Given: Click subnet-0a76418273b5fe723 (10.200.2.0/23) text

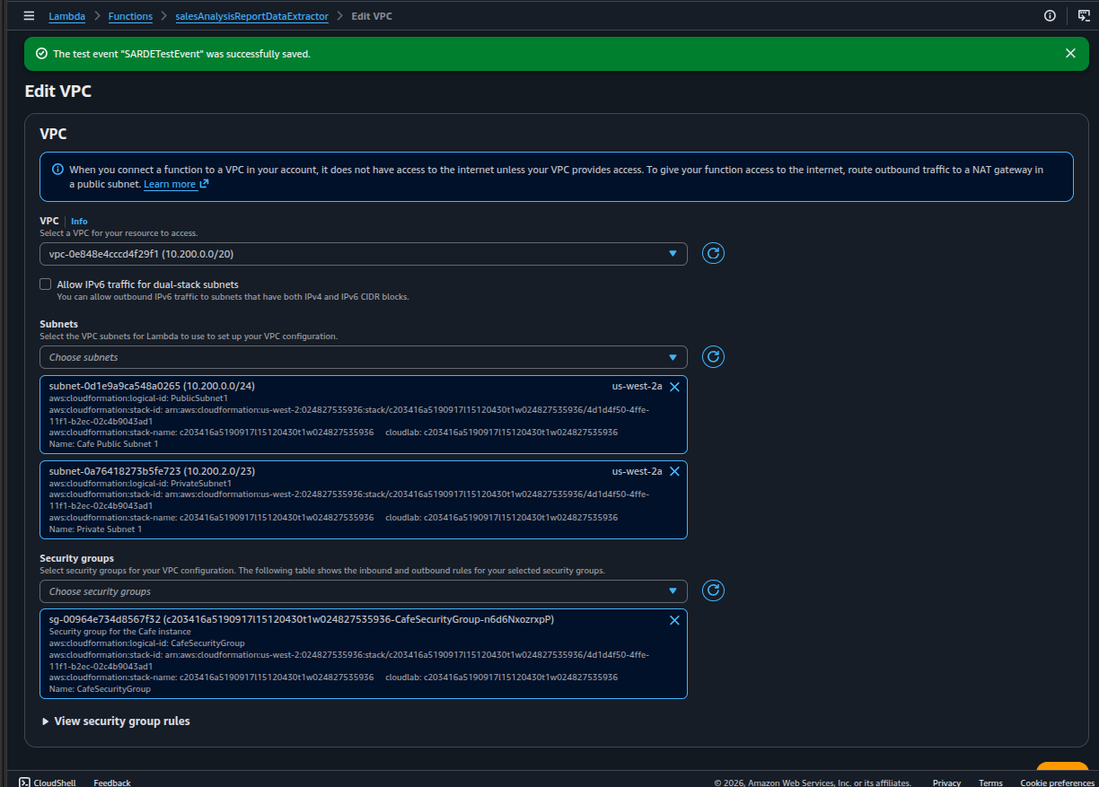Looking at the screenshot, I should tap(153, 471).
